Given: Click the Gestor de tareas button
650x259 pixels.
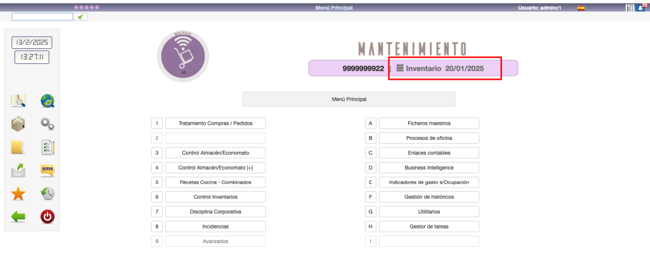Looking at the screenshot, I should (x=428, y=226).
